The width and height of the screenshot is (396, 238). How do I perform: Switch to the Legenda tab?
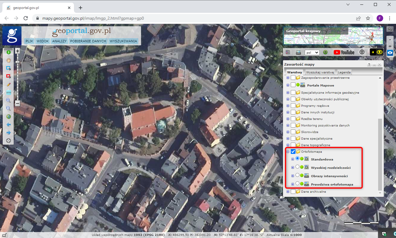pos(344,72)
